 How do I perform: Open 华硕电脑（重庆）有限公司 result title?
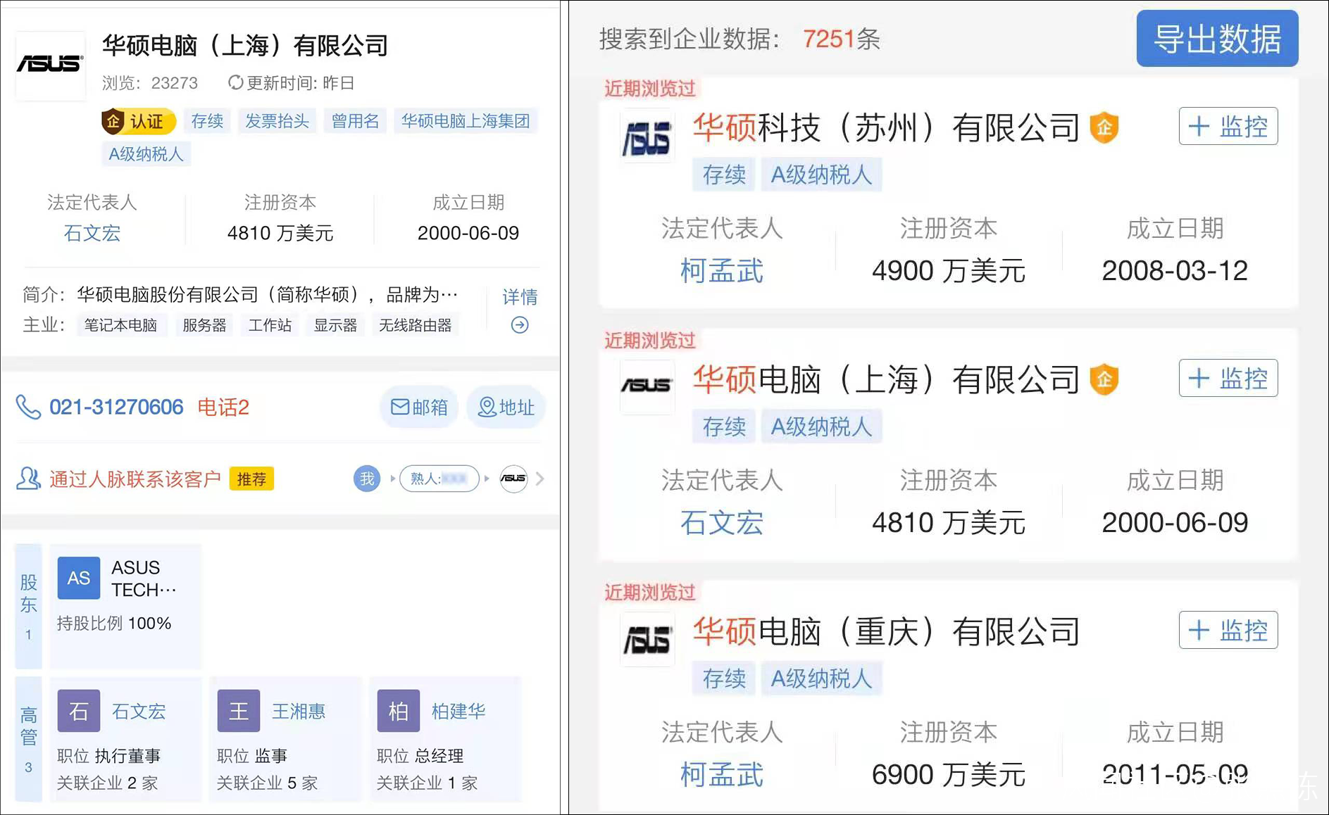(886, 631)
